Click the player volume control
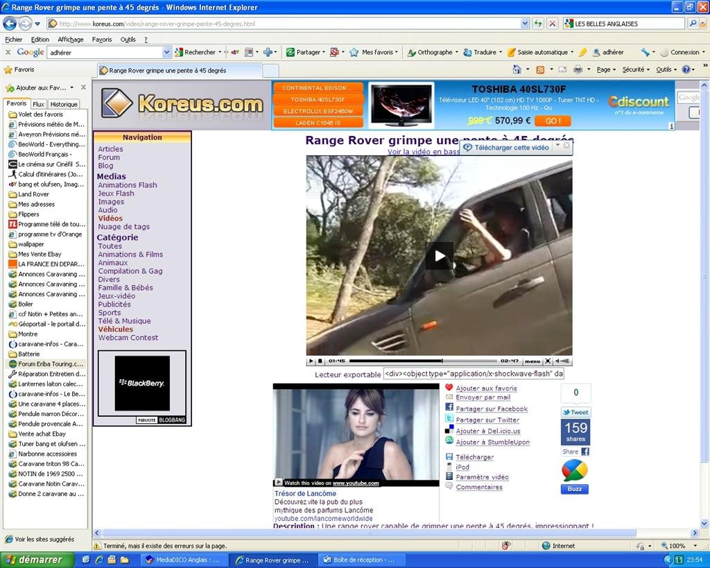This screenshot has width=710, height=568. (563, 361)
